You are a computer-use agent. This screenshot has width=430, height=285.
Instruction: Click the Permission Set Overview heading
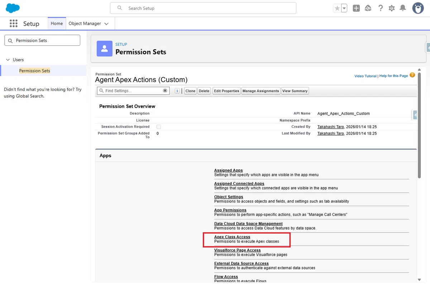[x=127, y=106]
